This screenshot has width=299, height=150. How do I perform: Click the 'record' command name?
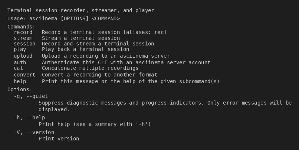pos(23,33)
